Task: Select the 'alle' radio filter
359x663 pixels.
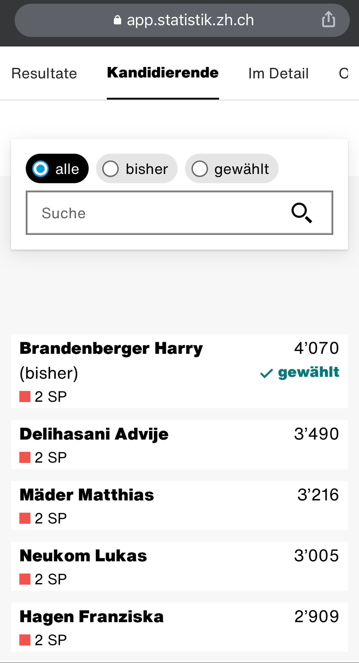Action: pyautogui.click(x=41, y=169)
